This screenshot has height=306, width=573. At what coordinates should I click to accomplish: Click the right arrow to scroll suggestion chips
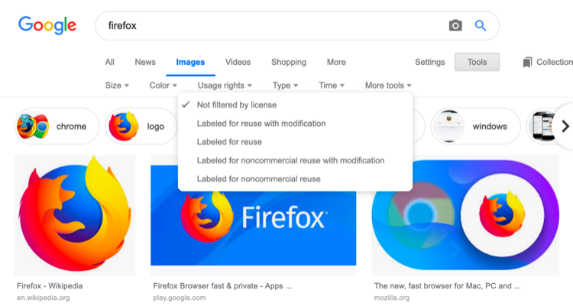[565, 127]
